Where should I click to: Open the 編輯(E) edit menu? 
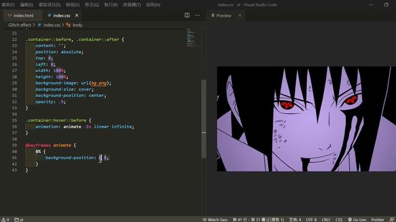[27, 5]
